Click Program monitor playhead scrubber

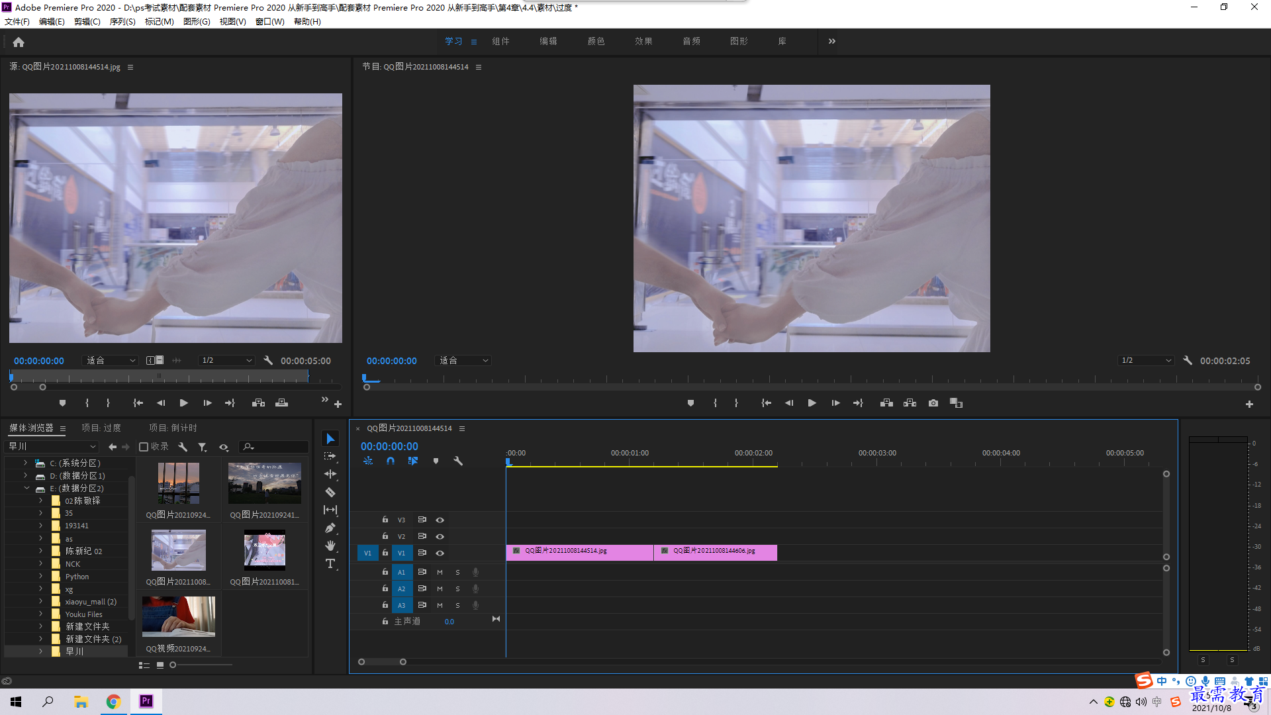(x=365, y=379)
